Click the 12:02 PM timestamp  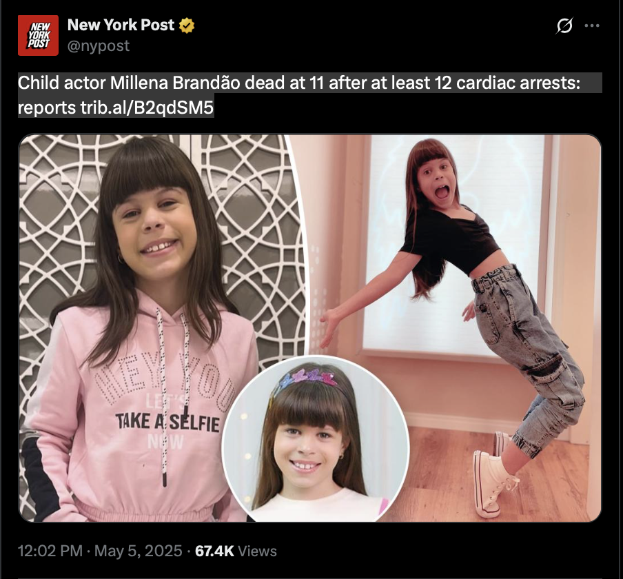point(50,551)
